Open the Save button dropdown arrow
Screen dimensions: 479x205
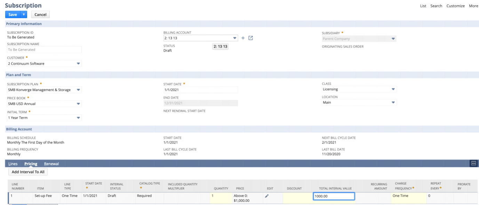[24, 15]
